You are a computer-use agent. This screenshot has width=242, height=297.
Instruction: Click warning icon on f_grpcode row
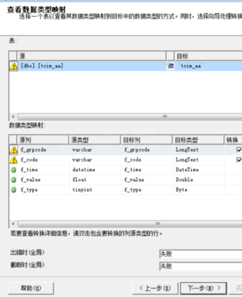click(14, 150)
